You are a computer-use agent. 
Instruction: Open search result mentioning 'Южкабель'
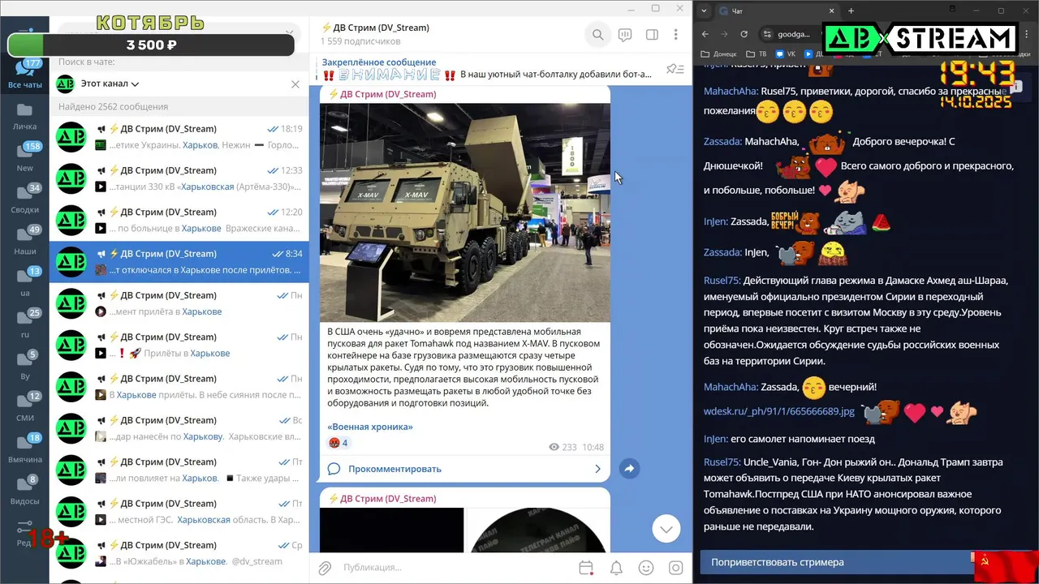point(179,553)
